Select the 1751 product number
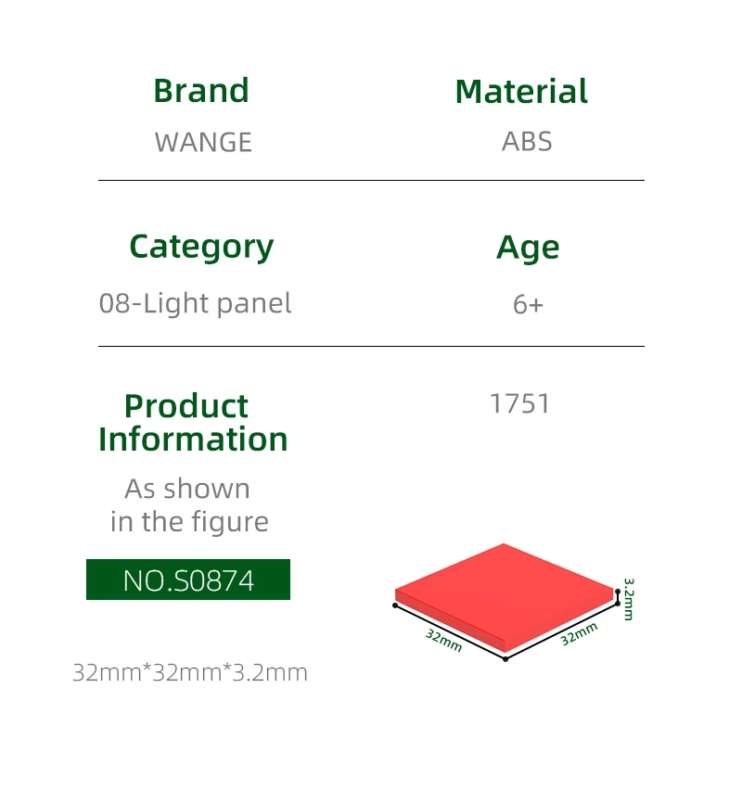This screenshot has width=742, height=790. pos(519,403)
